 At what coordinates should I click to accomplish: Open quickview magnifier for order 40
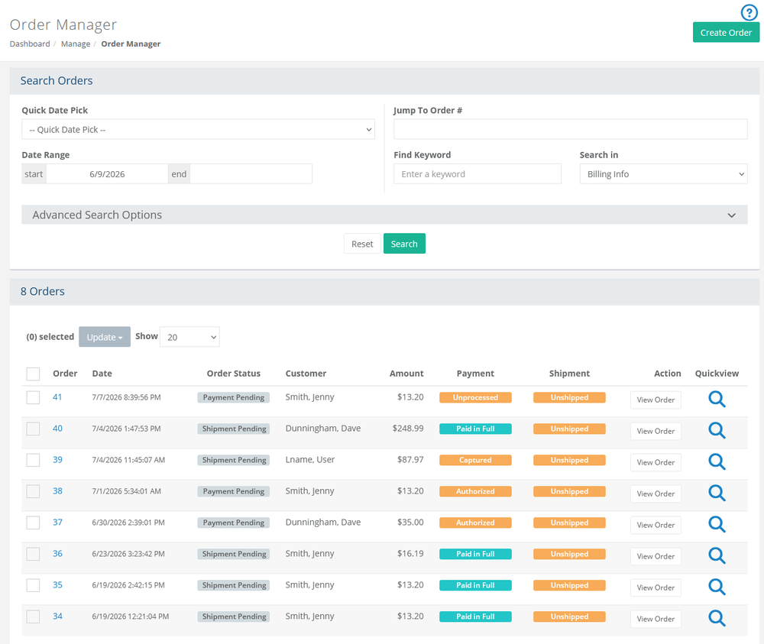[x=717, y=430]
